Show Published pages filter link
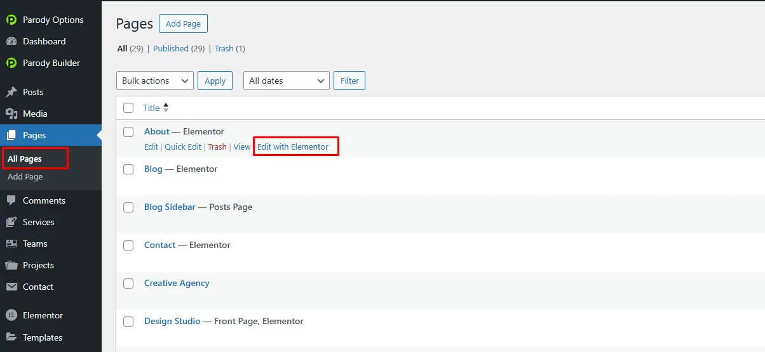This screenshot has height=352, width=765. 171,48
